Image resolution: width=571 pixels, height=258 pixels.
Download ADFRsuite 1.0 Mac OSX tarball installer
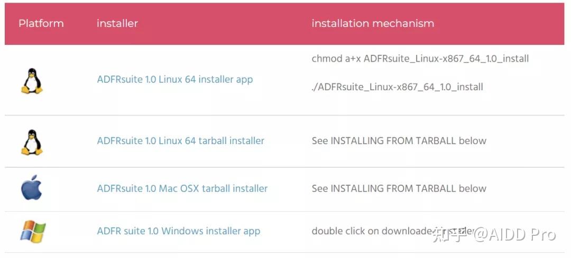point(182,188)
